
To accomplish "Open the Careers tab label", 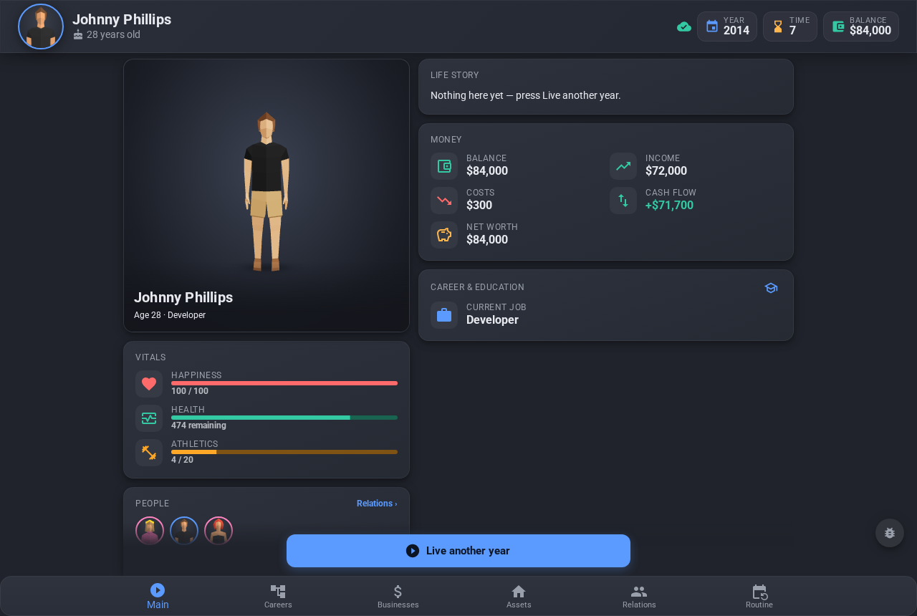I will pyautogui.click(x=278, y=605).
